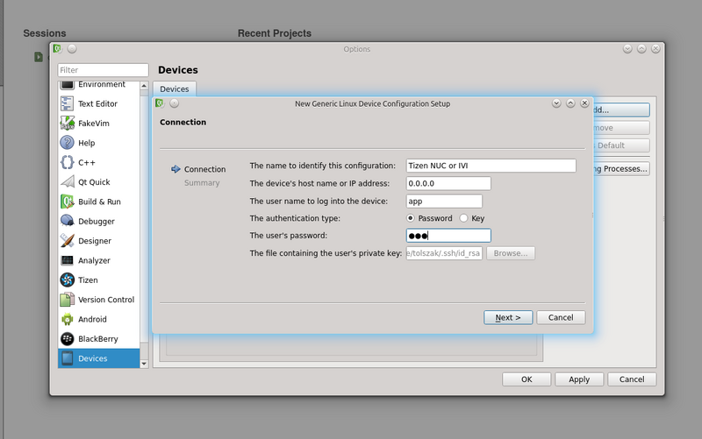Viewport: 702px width, 439px height.
Task: Click the configuration name field
Action: (491, 166)
